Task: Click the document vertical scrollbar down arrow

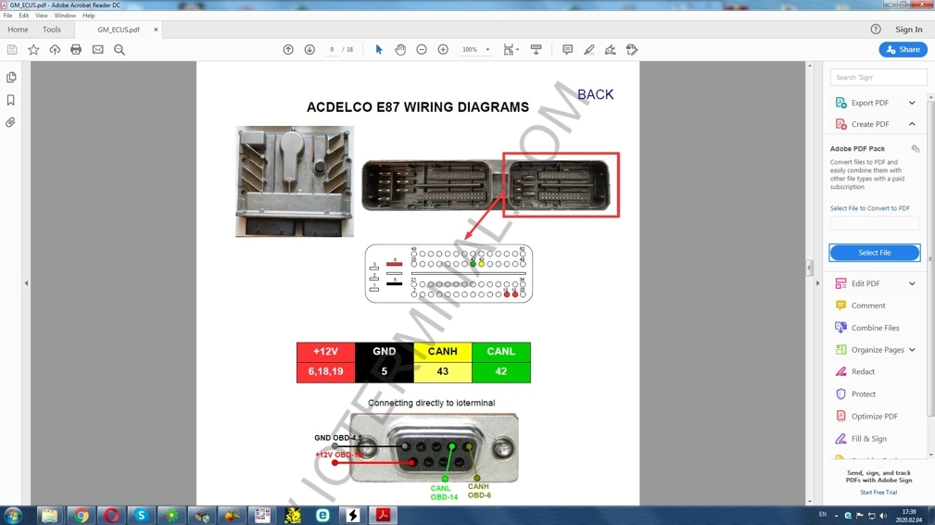Action: [x=809, y=501]
